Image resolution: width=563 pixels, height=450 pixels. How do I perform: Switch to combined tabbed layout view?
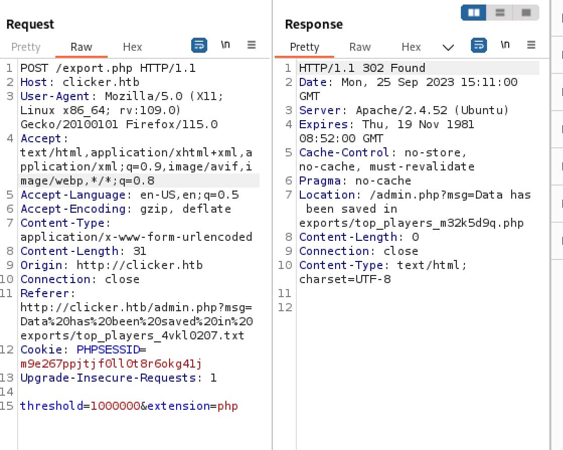click(x=526, y=13)
